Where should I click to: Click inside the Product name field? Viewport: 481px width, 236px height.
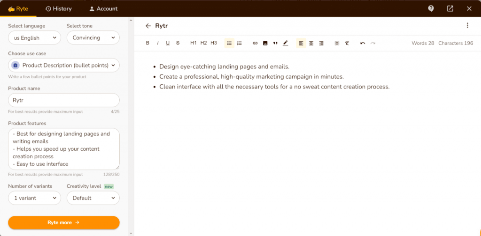tap(64, 100)
